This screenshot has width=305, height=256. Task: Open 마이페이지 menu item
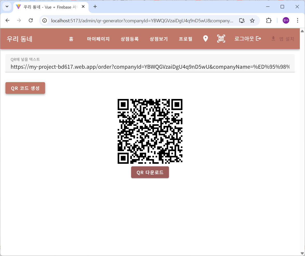(98, 39)
